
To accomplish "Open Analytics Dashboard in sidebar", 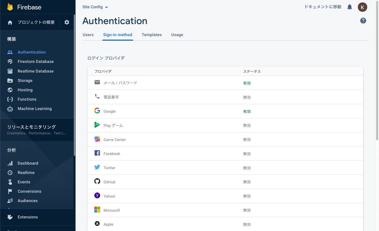I will (x=28, y=163).
